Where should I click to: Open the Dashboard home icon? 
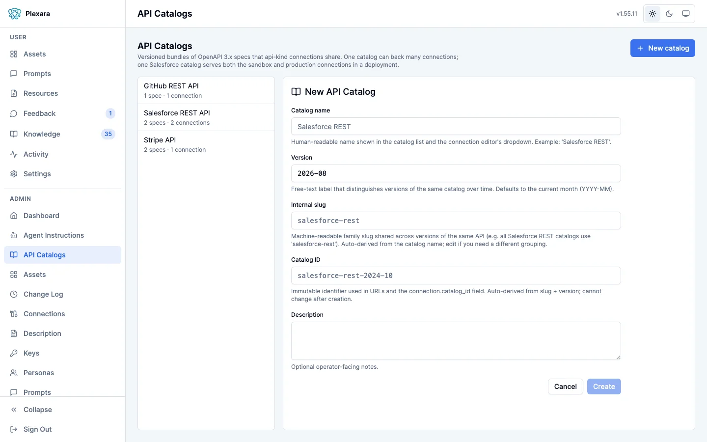tap(14, 216)
